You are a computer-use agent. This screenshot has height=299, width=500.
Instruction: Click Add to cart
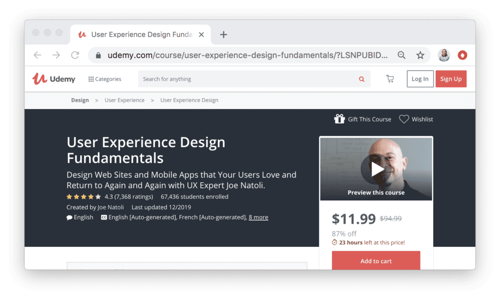coord(376,261)
